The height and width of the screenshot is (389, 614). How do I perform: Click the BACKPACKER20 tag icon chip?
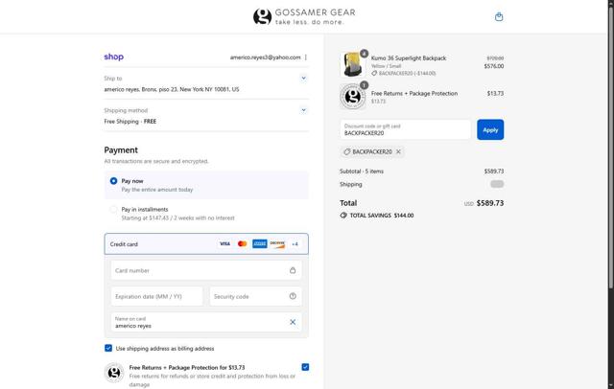point(347,151)
